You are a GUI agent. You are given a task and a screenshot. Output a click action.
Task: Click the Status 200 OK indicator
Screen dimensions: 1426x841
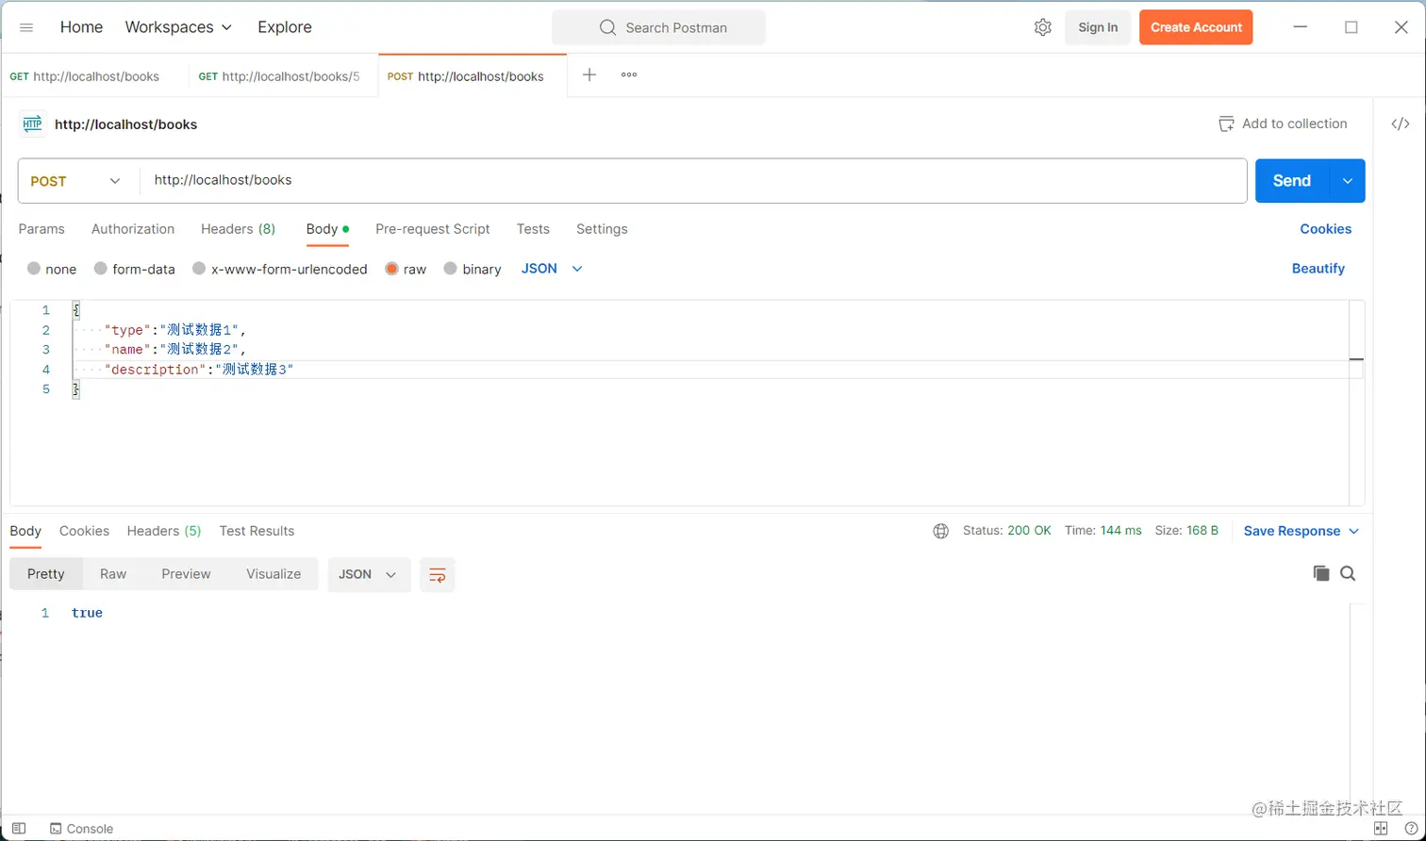point(1006,531)
